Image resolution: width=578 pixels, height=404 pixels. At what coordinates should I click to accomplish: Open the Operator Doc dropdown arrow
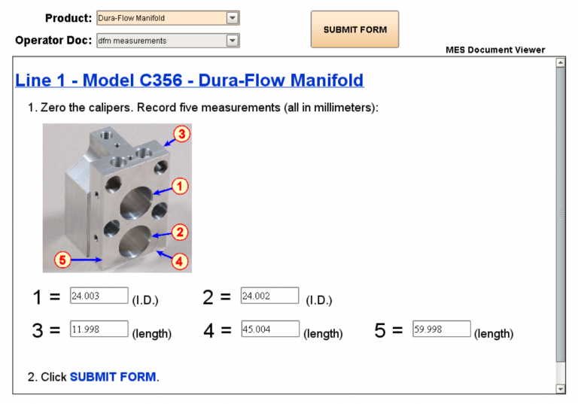click(233, 41)
